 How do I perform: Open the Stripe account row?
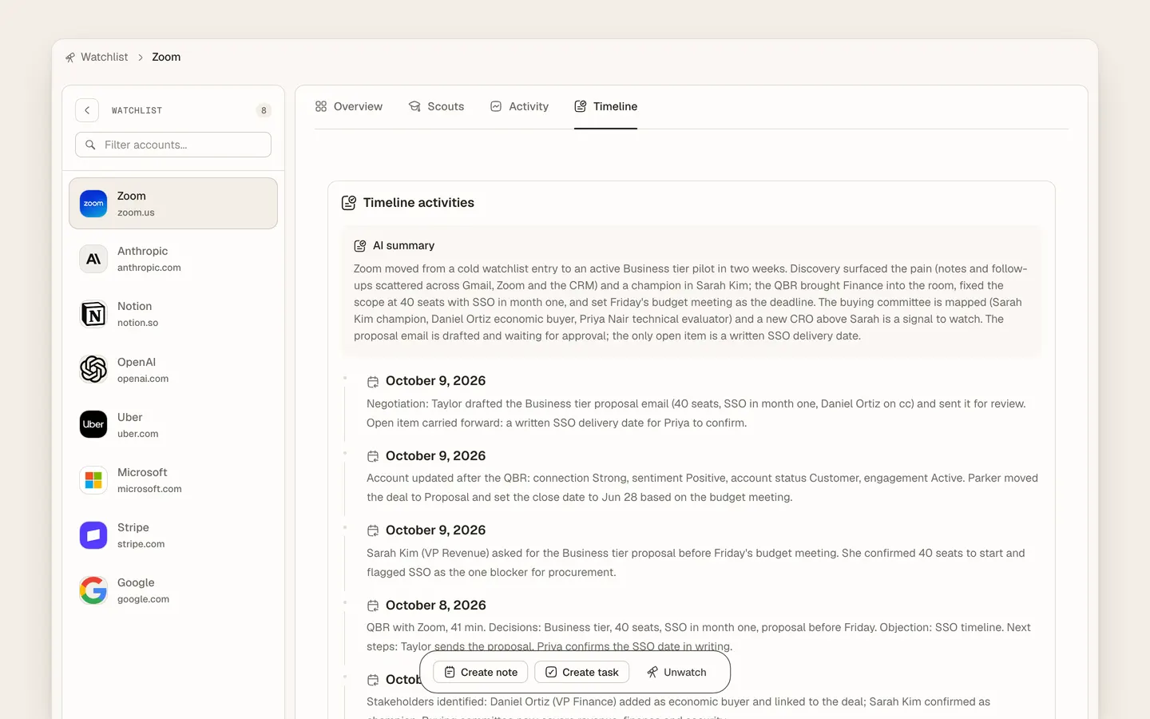tap(173, 535)
